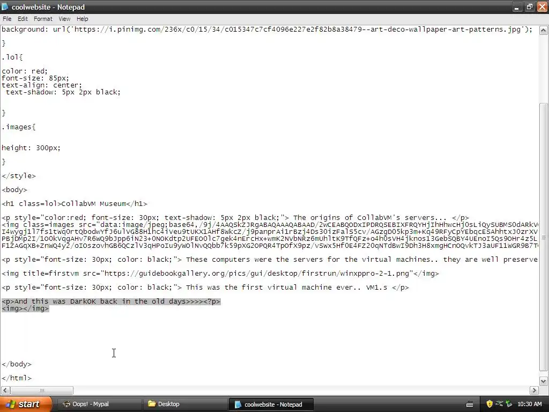This screenshot has width=549, height=412.
Task: Click the on-screen keyboard icon in taskbar
Action: (x=470, y=404)
